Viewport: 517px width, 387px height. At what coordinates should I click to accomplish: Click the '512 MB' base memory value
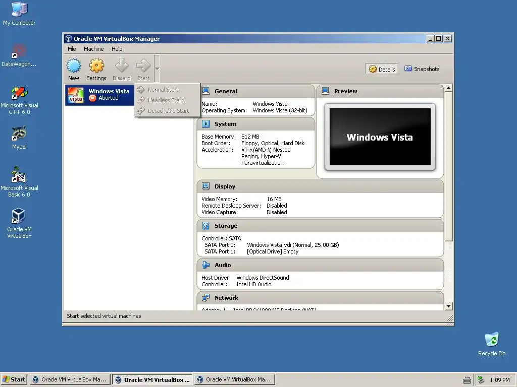(x=250, y=137)
